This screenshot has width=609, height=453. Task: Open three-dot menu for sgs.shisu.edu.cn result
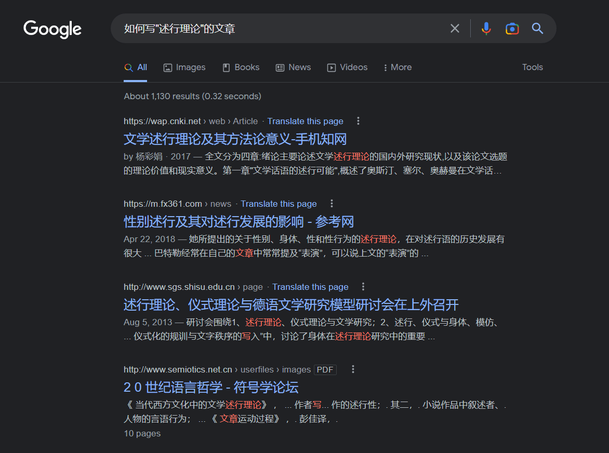click(x=363, y=287)
